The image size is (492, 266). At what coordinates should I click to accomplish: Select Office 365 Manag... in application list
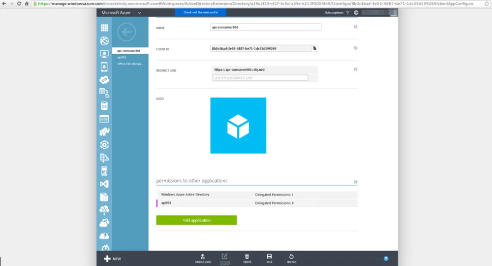click(x=130, y=64)
